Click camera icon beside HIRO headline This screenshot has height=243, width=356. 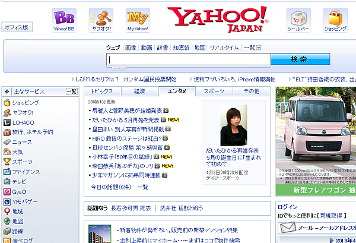click(x=166, y=138)
